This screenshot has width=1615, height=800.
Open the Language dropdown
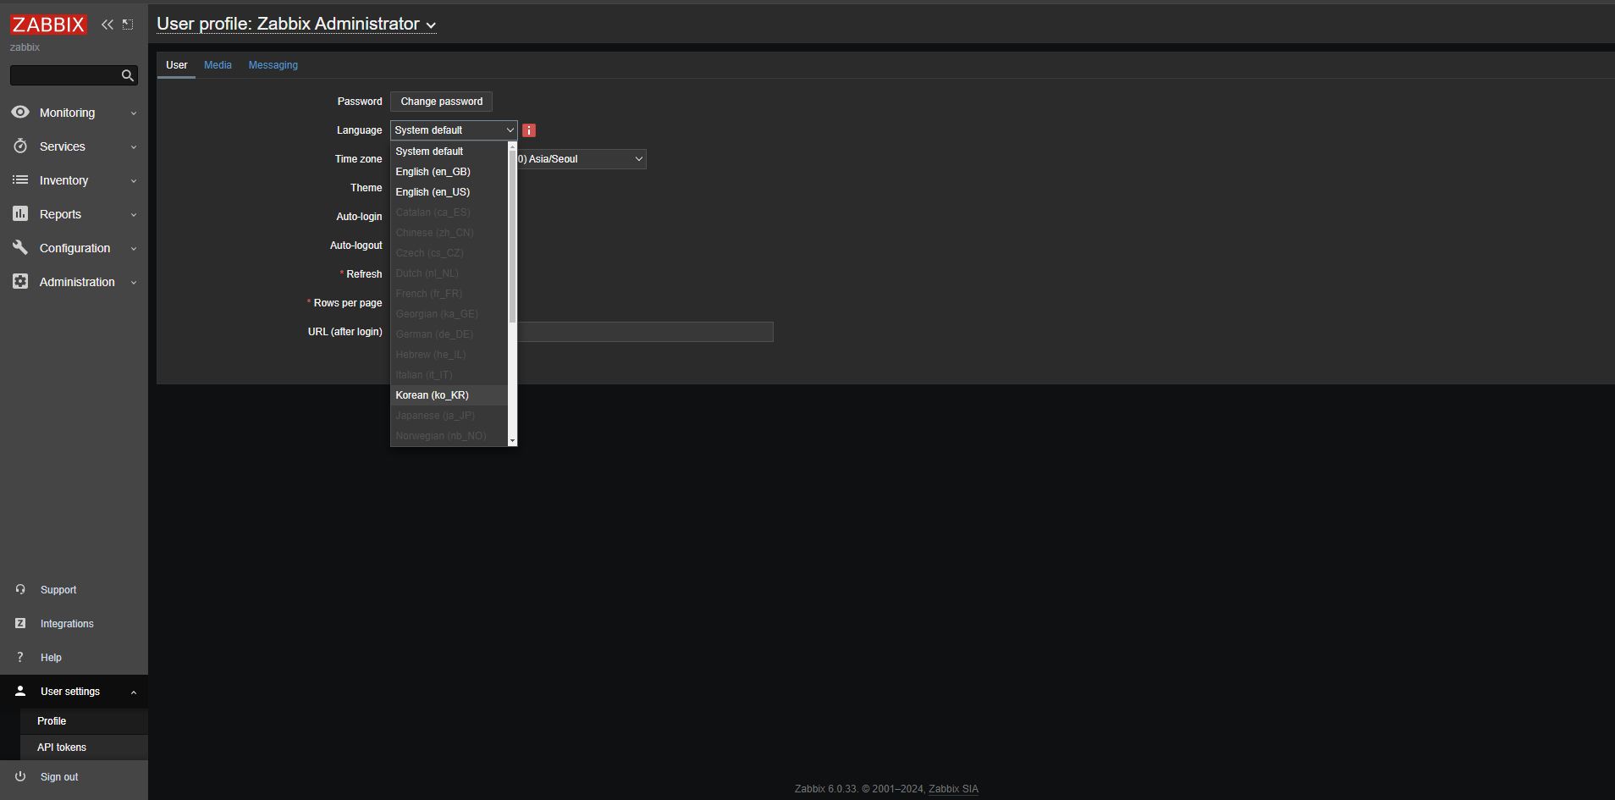454,130
